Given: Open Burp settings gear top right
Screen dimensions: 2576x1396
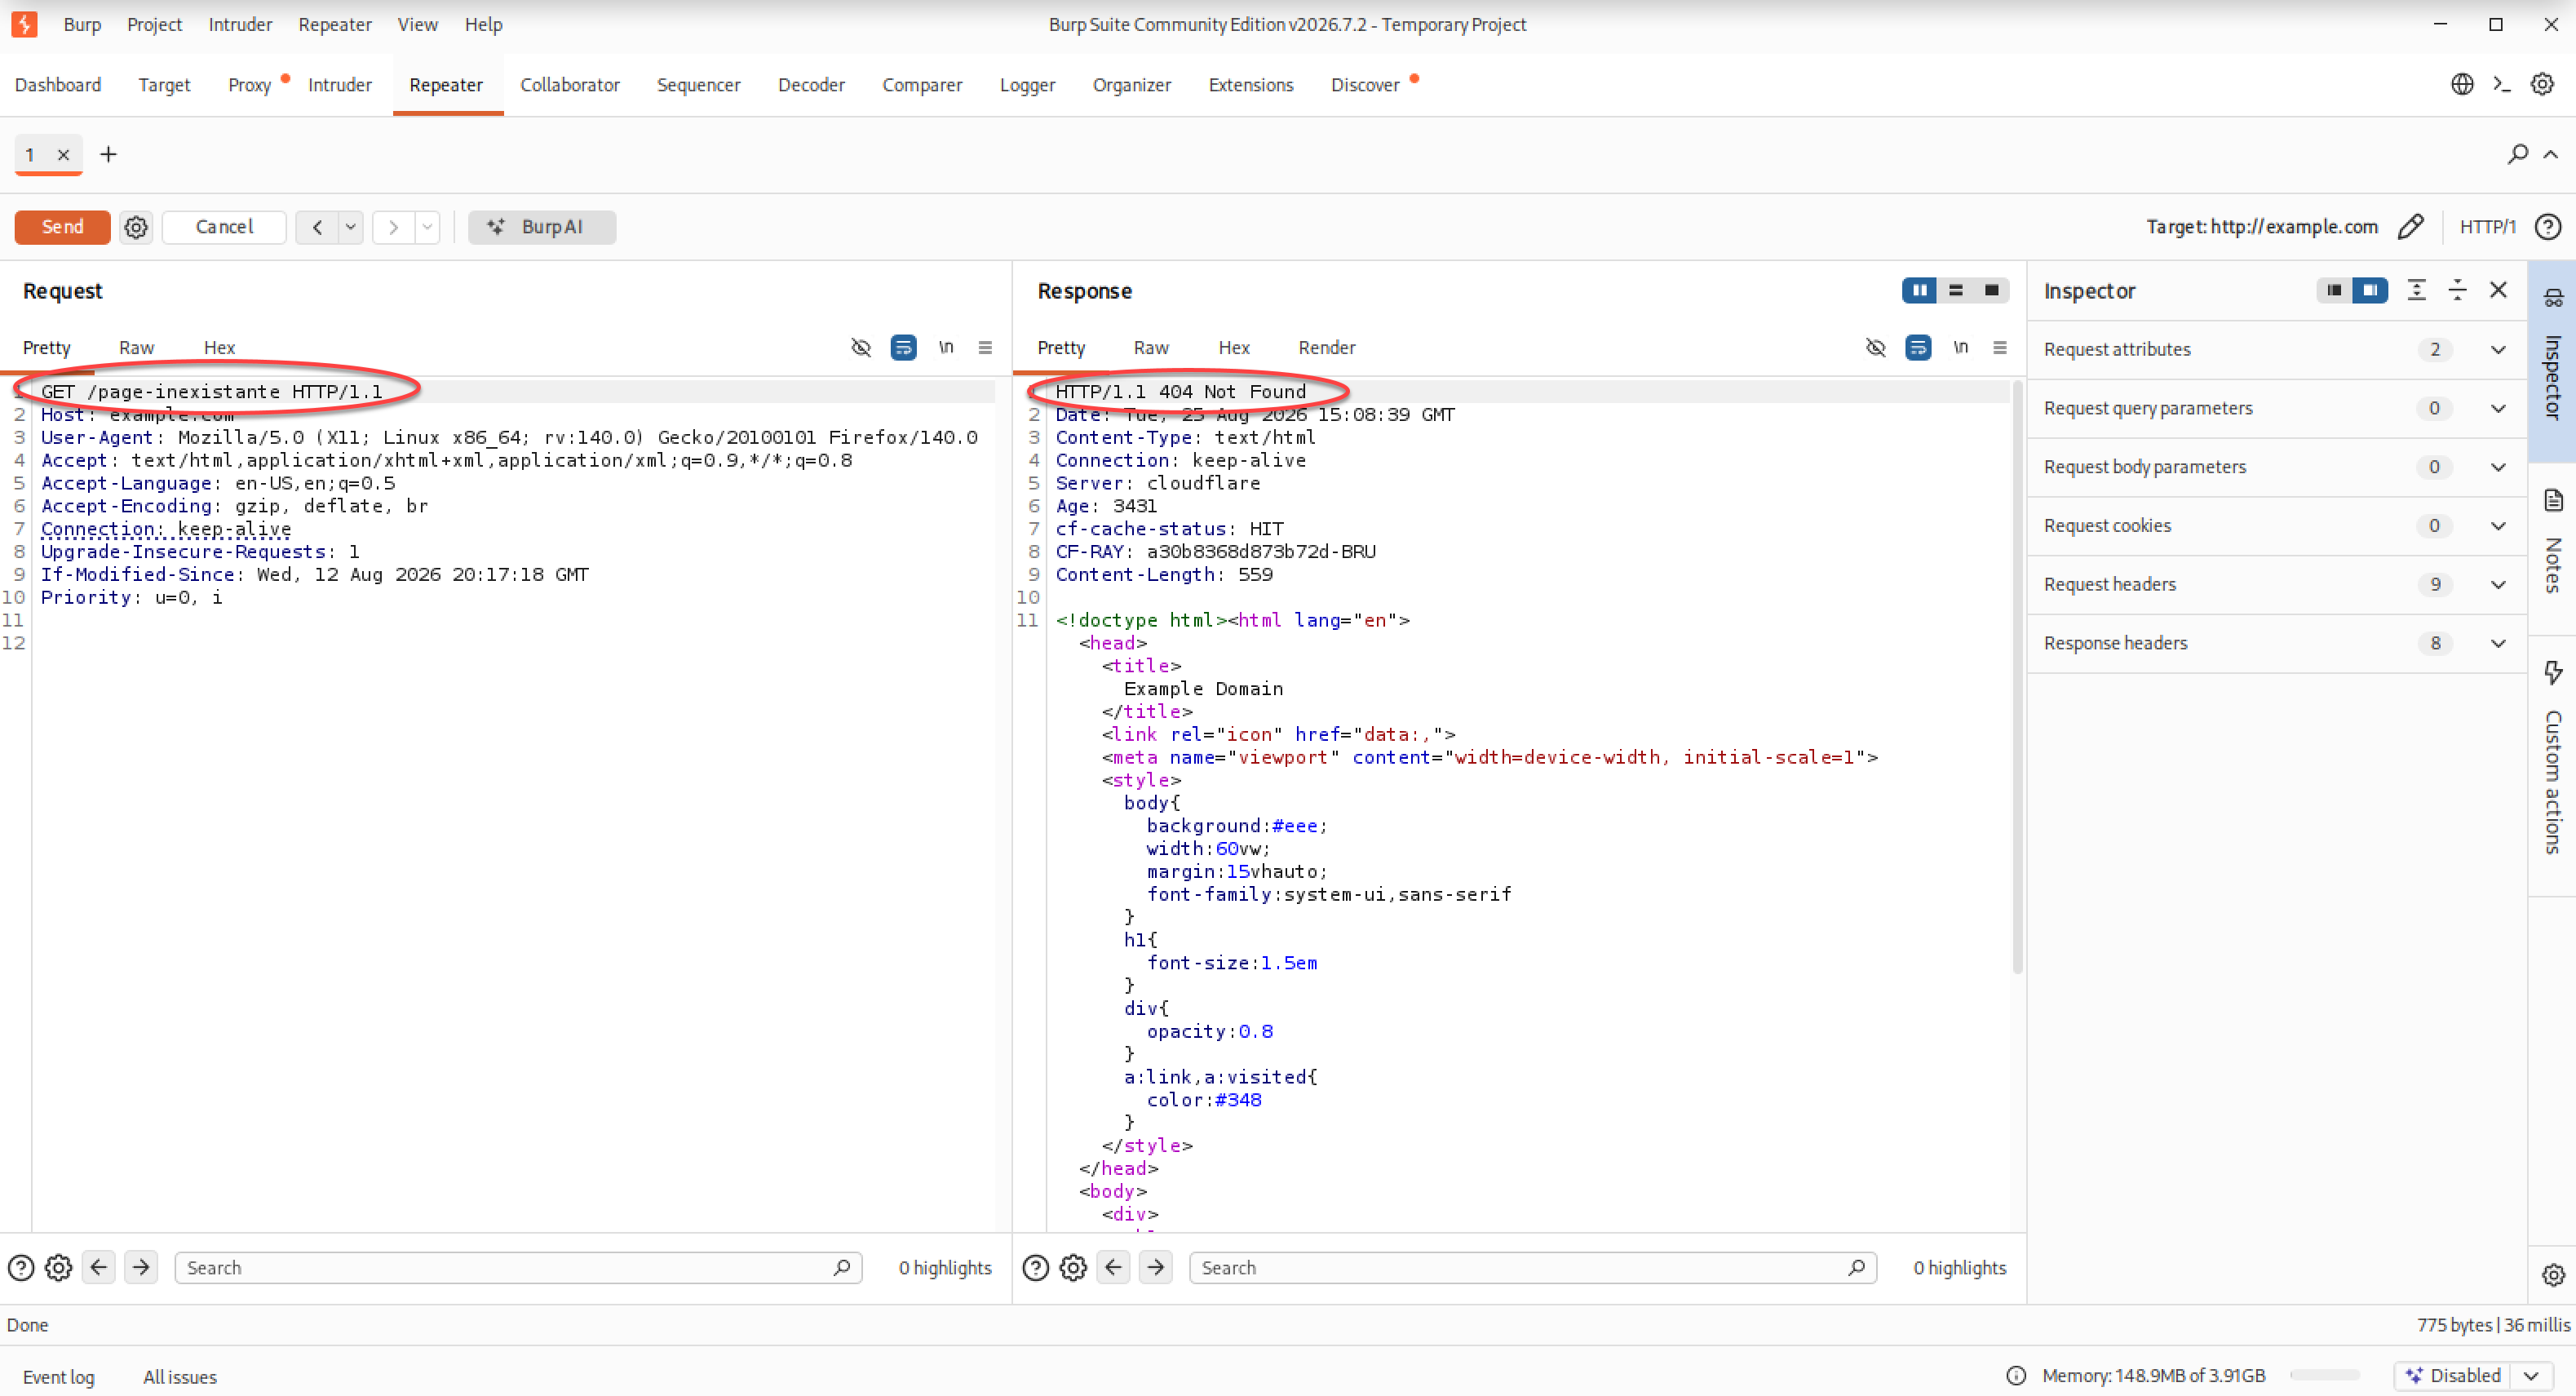Looking at the screenshot, I should tap(2542, 84).
